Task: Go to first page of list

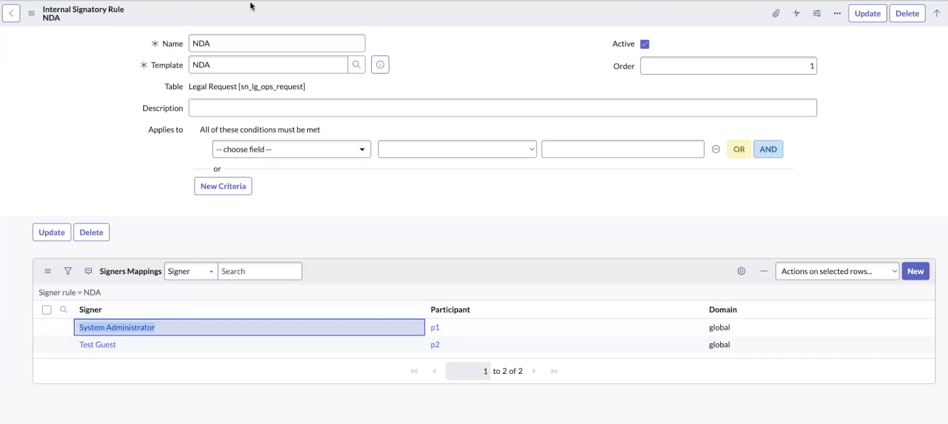Action: pos(414,371)
